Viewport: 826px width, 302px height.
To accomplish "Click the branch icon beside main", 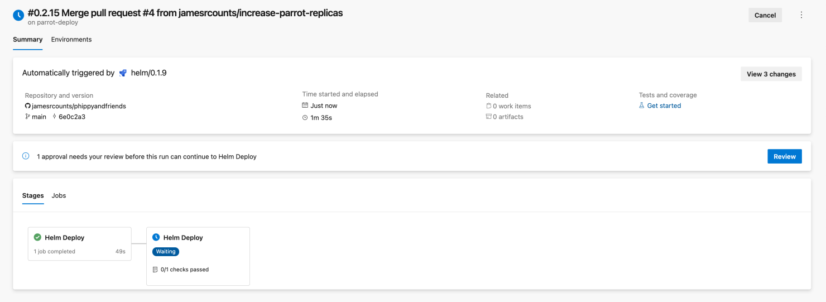I will pyautogui.click(x=27, y=117).
